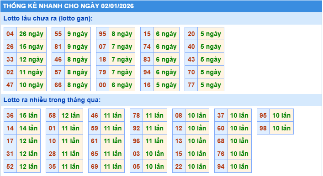
Task: Click the number 08 cell
Action: coord(179,115)
